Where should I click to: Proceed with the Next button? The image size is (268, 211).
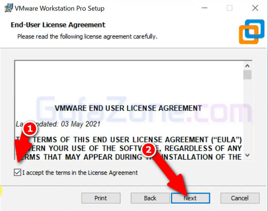(191, 198)
